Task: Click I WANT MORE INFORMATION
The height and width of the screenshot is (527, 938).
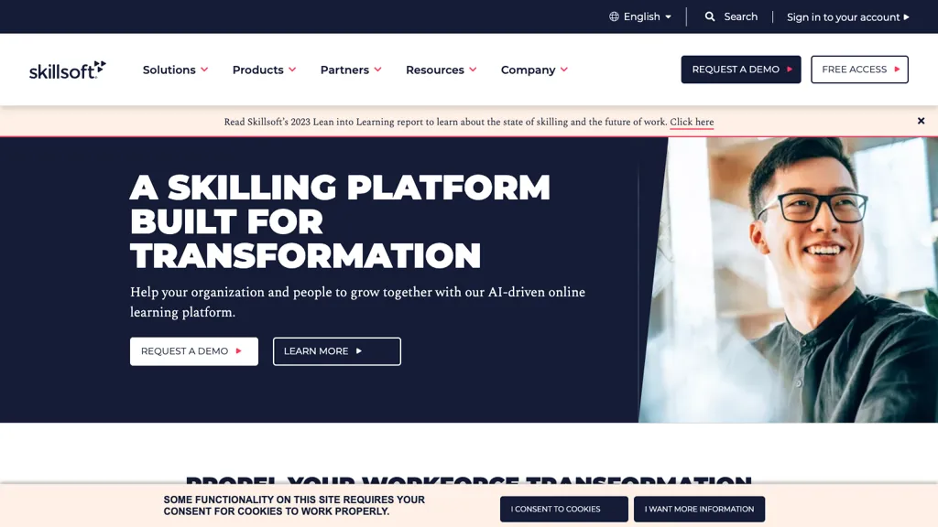Action: click(x=699, y=509)
